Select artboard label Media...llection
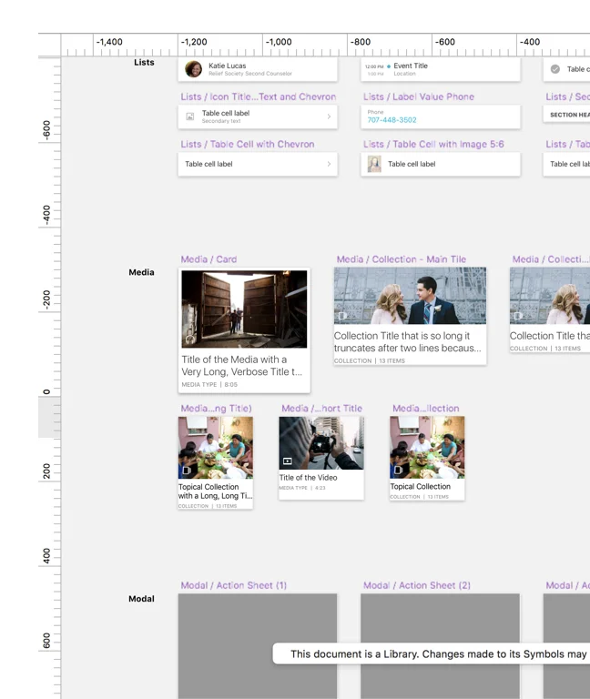590x699 pixels. 426,409
